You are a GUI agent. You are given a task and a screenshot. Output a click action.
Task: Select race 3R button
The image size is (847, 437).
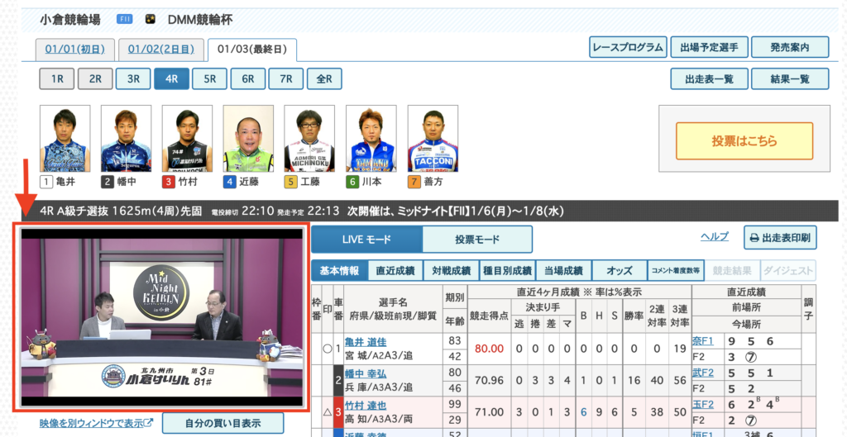[133, 78]
